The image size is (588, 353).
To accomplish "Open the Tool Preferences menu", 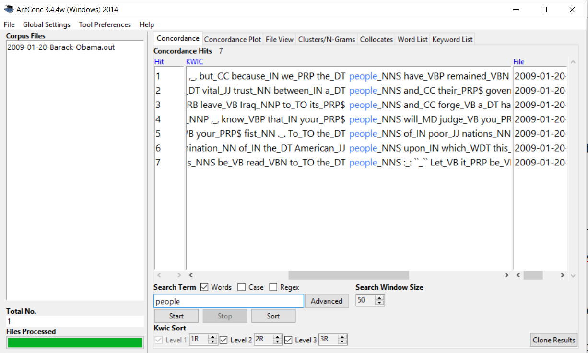I will pyautogui.click(x=105, y=24).
